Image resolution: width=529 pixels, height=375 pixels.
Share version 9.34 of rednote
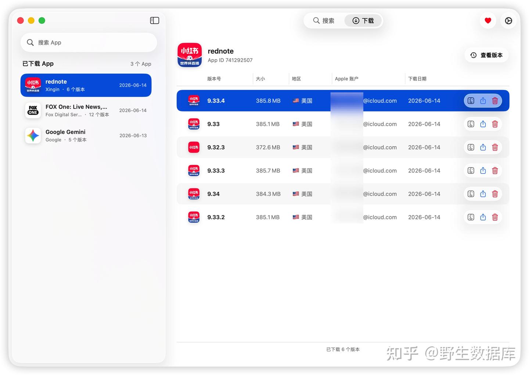click(483, 194)
